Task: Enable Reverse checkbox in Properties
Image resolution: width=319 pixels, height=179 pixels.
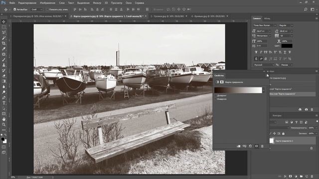Action: (216, 99)
